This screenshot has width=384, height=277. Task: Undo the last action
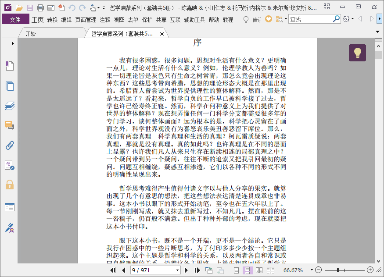pyautogui.click(x=72, y=8)
